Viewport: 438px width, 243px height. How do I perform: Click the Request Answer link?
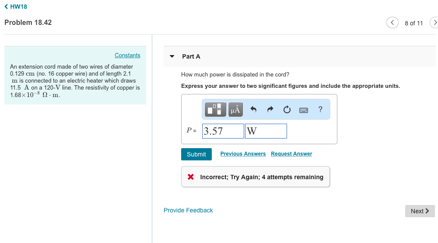pos(291,154)
